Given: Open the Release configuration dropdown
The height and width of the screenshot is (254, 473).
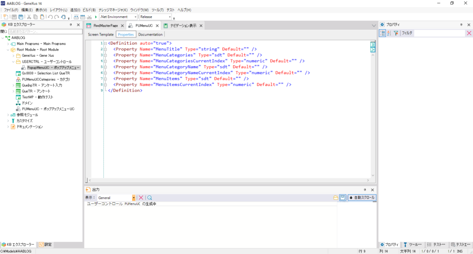Looking at the screenshot, I should (170, 17).
